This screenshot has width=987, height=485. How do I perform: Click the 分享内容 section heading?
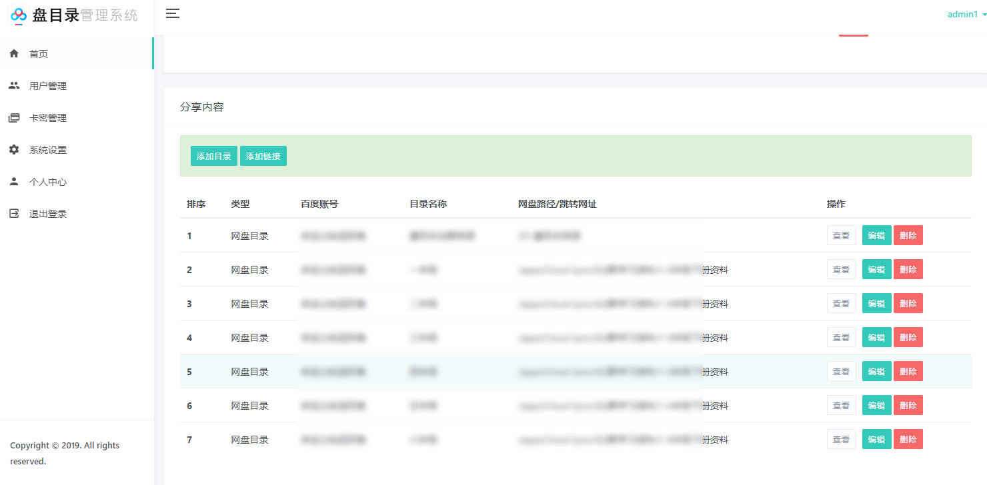(202, 107)
